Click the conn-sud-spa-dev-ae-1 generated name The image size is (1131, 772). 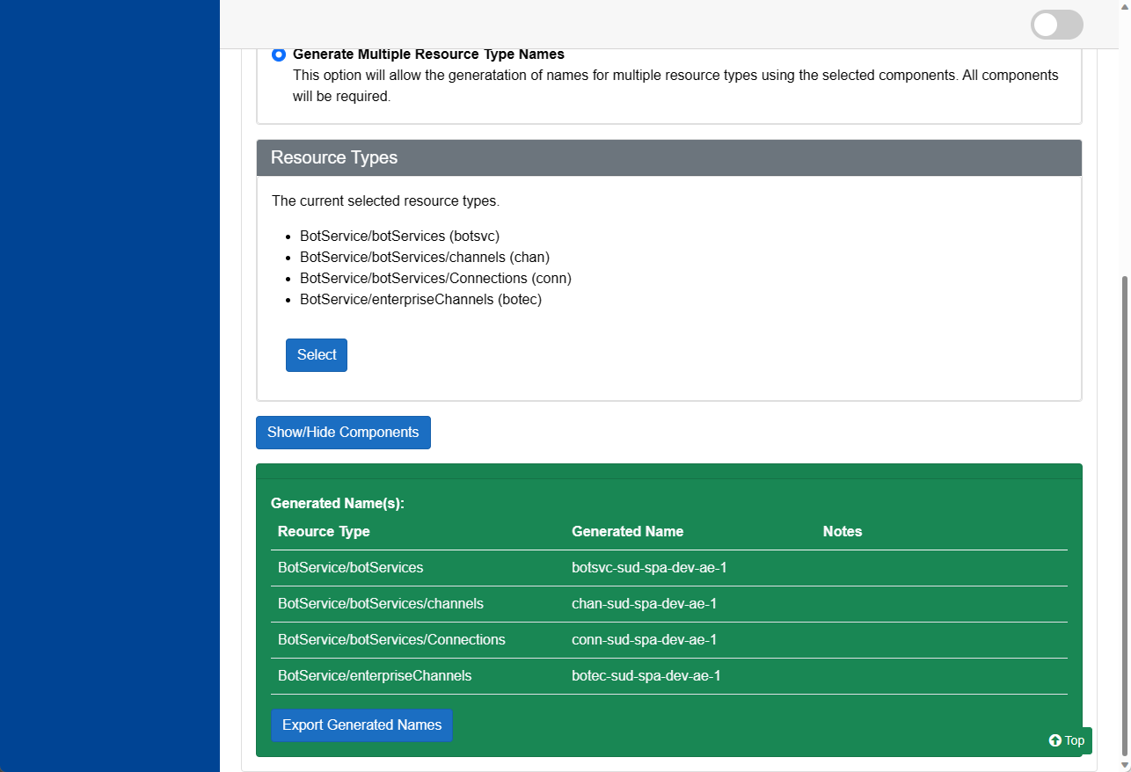click(x=644, y=640)
